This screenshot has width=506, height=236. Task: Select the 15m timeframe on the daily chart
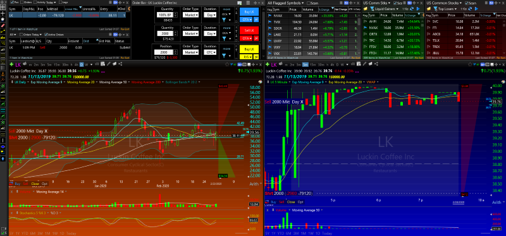(57, 64)
